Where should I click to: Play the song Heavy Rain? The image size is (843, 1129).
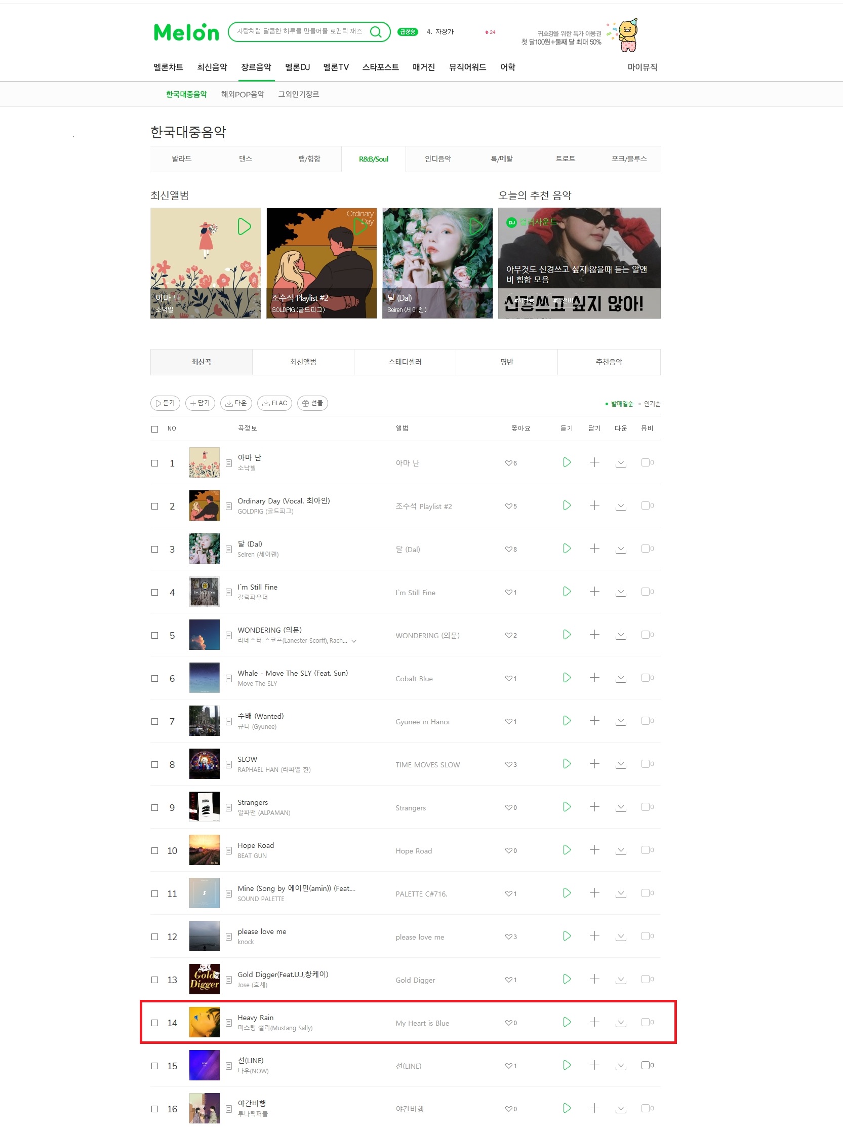pos(567,1022)
